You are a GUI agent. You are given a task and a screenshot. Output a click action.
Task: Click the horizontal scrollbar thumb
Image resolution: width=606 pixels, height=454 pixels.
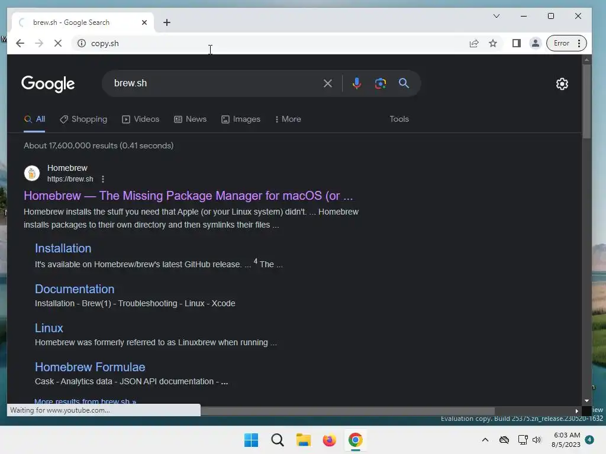[347, 411]
